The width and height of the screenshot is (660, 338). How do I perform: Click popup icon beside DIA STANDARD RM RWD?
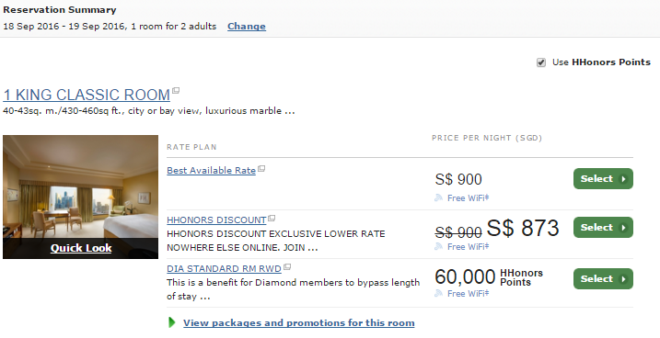(x=287, y=267)
